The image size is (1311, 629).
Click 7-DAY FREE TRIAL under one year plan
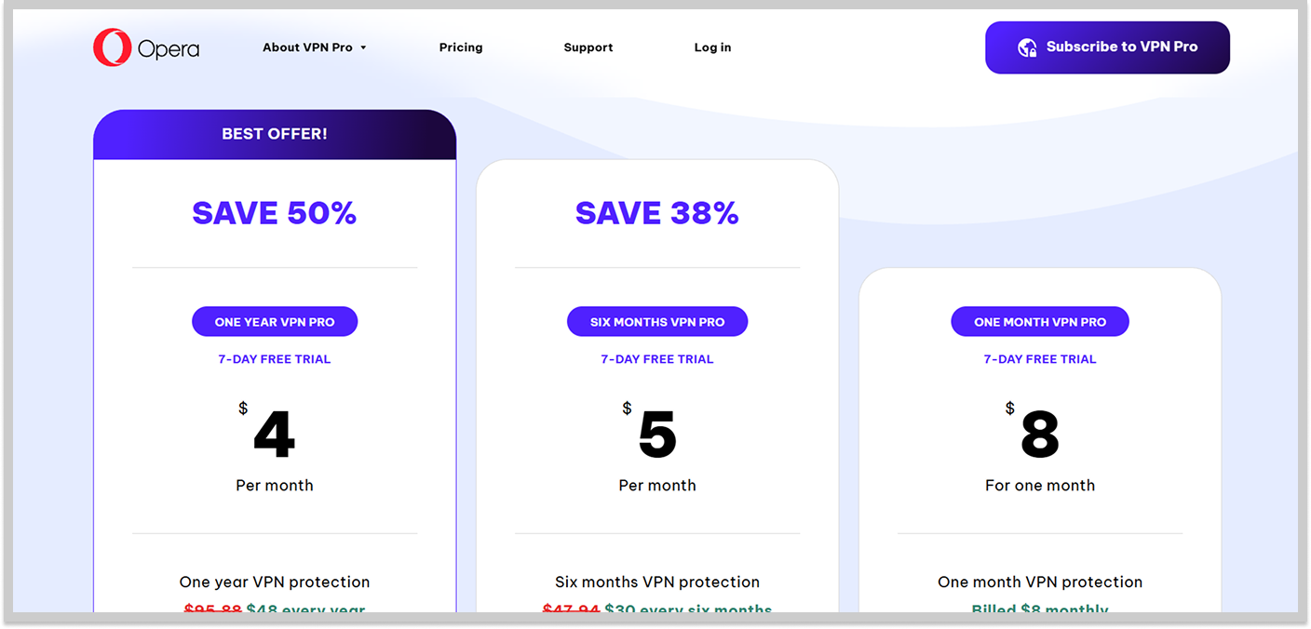click(x=275, y=358)
